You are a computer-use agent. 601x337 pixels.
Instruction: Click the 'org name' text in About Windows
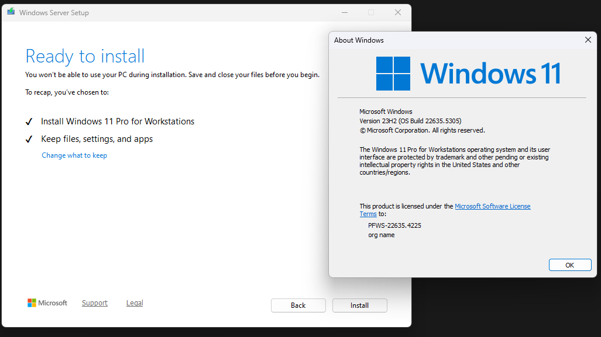click(382, 235)
